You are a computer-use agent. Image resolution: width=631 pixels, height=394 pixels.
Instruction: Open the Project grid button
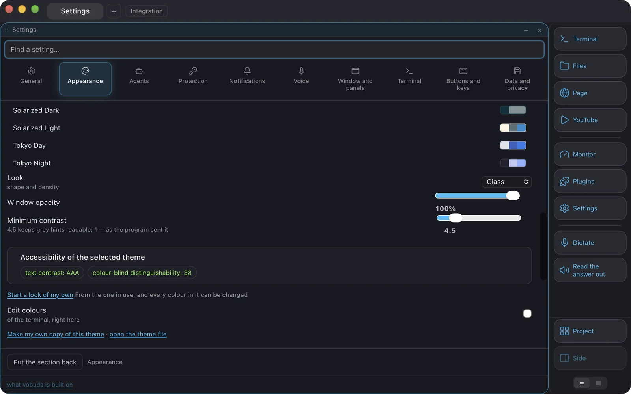click(590, 331)
